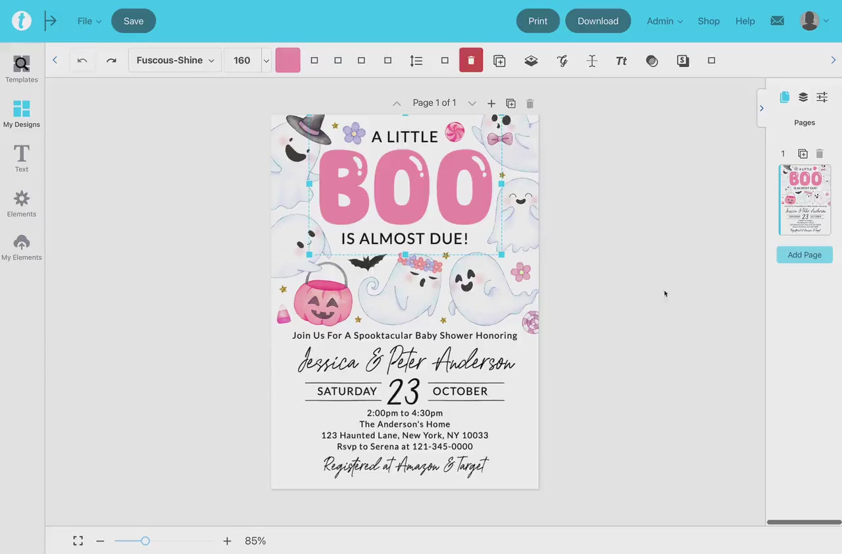Click the Download button
842x554 pixels.
point(597,21)
